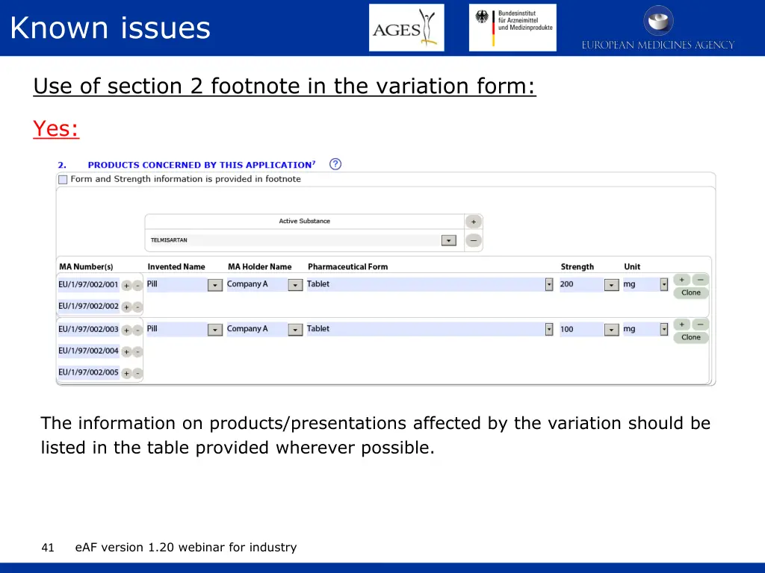Remove MA number EU/1/97/002/002
This screenshot has height=573, width=765.
(137, 307)
